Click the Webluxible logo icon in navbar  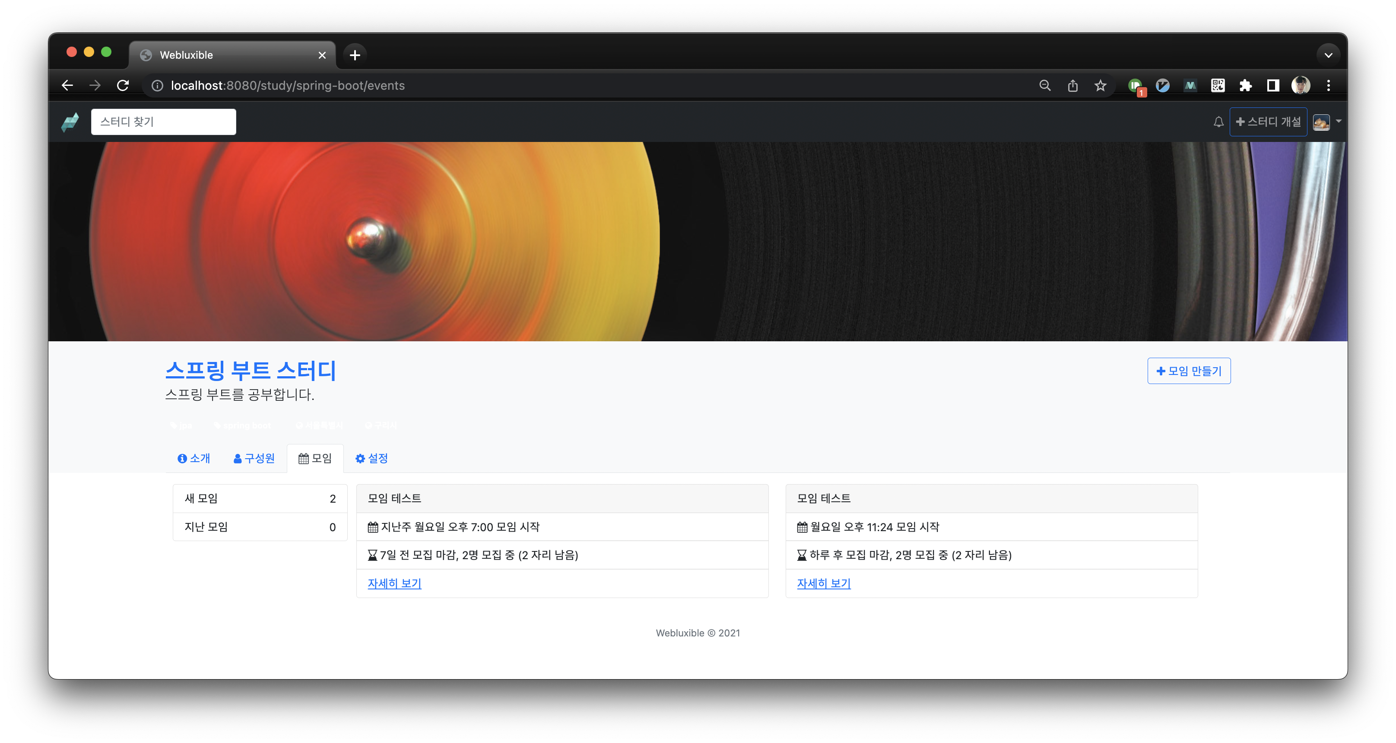point(70,122)
